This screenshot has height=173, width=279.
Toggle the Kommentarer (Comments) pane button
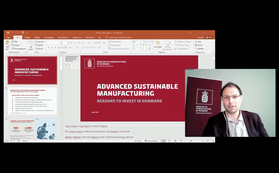(151, 141)
